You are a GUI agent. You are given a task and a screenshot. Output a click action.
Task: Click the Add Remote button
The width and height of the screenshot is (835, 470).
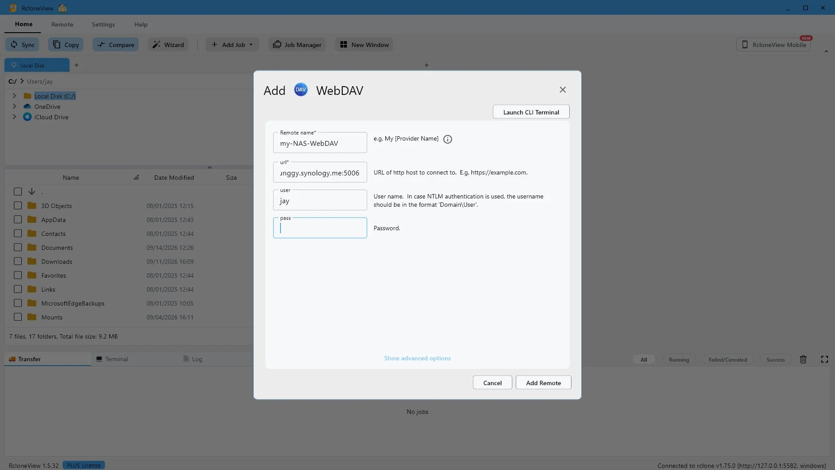[x=544, y=383]
